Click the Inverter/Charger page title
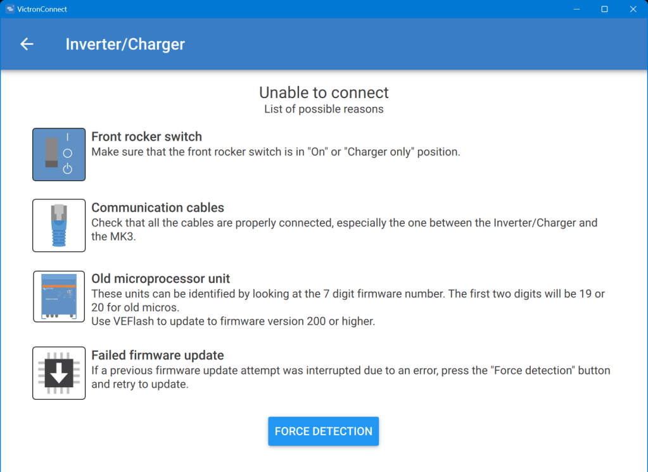 click(x=125, y=44)
